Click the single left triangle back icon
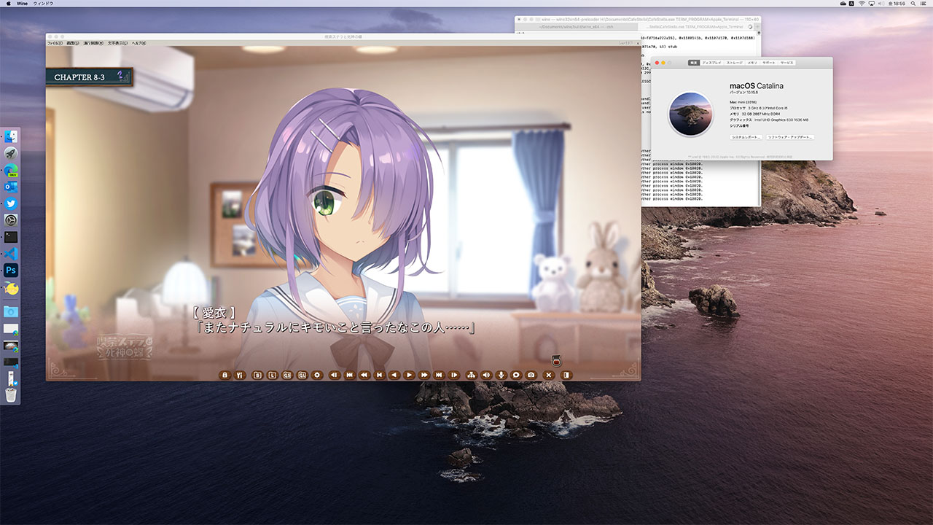 click(x=394, y=375)
